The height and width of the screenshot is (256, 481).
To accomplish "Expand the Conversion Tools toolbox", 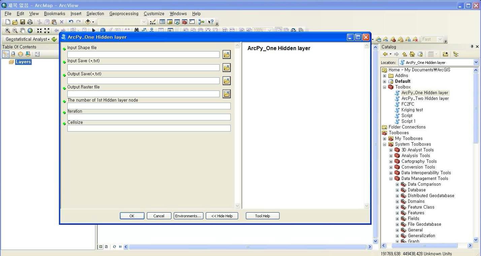I will tap(391, 167).
